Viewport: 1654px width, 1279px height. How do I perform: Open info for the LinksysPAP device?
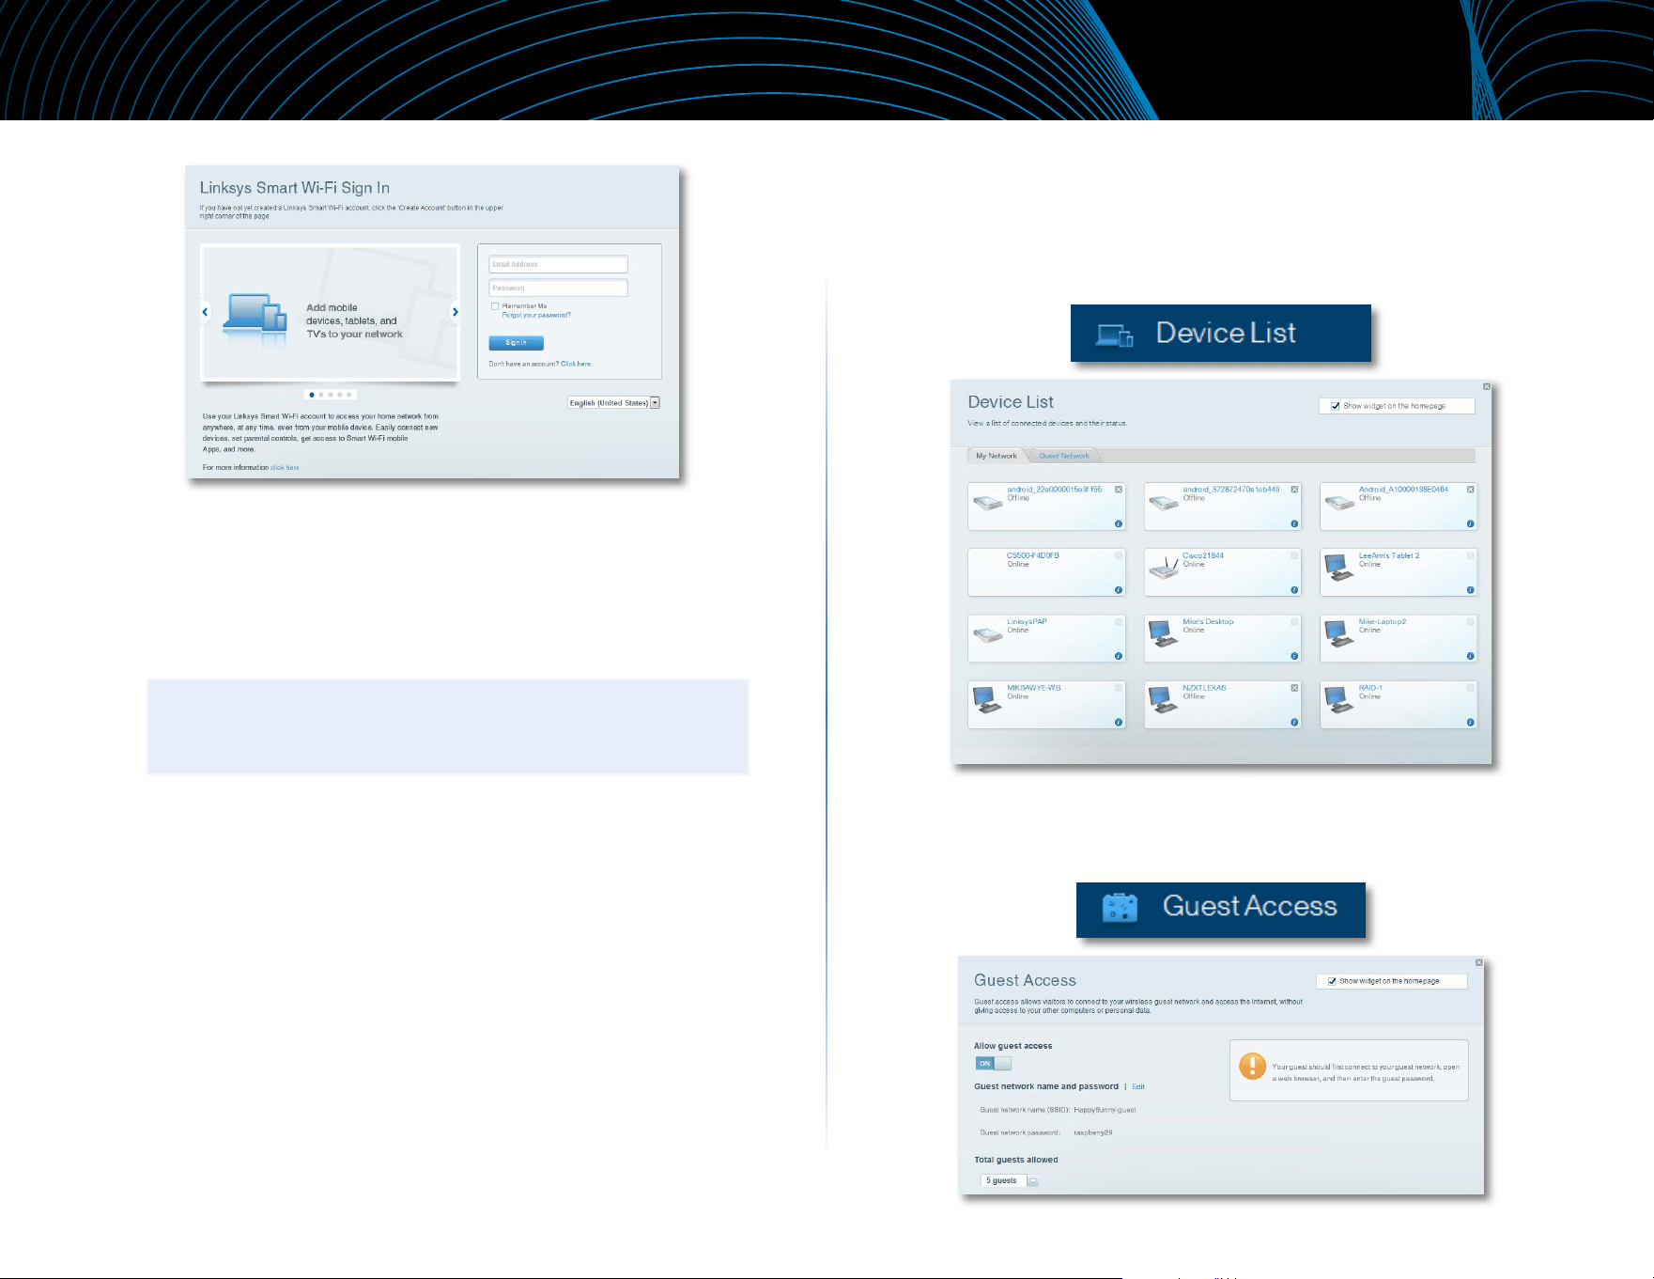(x=1118, y=656)
